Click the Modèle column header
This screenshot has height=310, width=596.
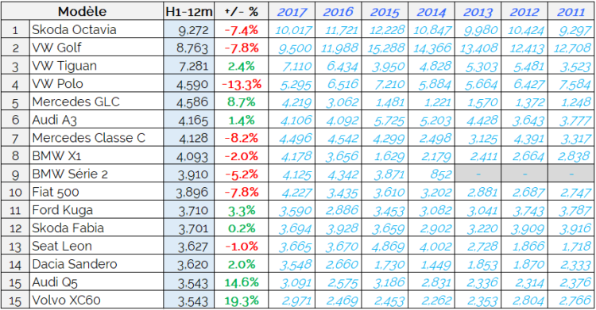[x=83, y=11]
